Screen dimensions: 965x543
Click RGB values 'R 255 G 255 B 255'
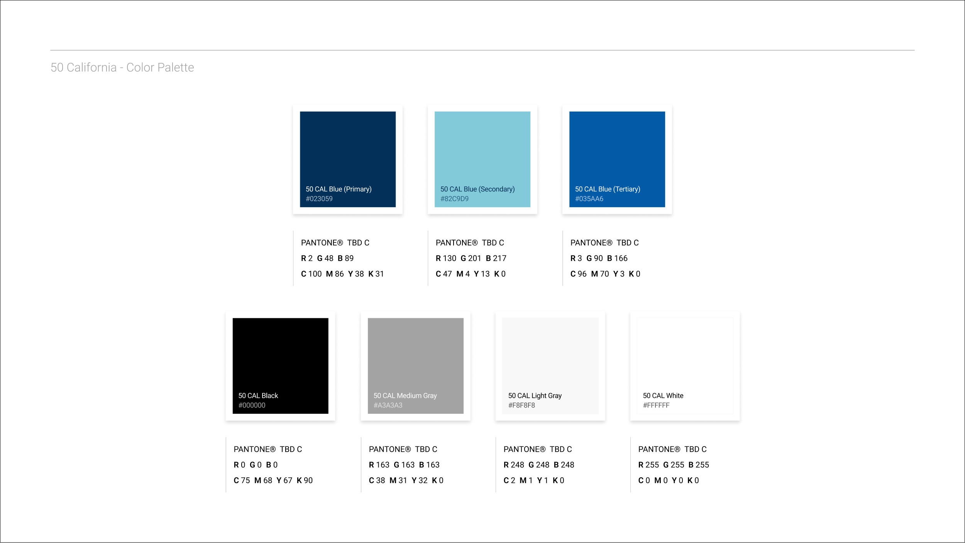click(x=673, y=465)
